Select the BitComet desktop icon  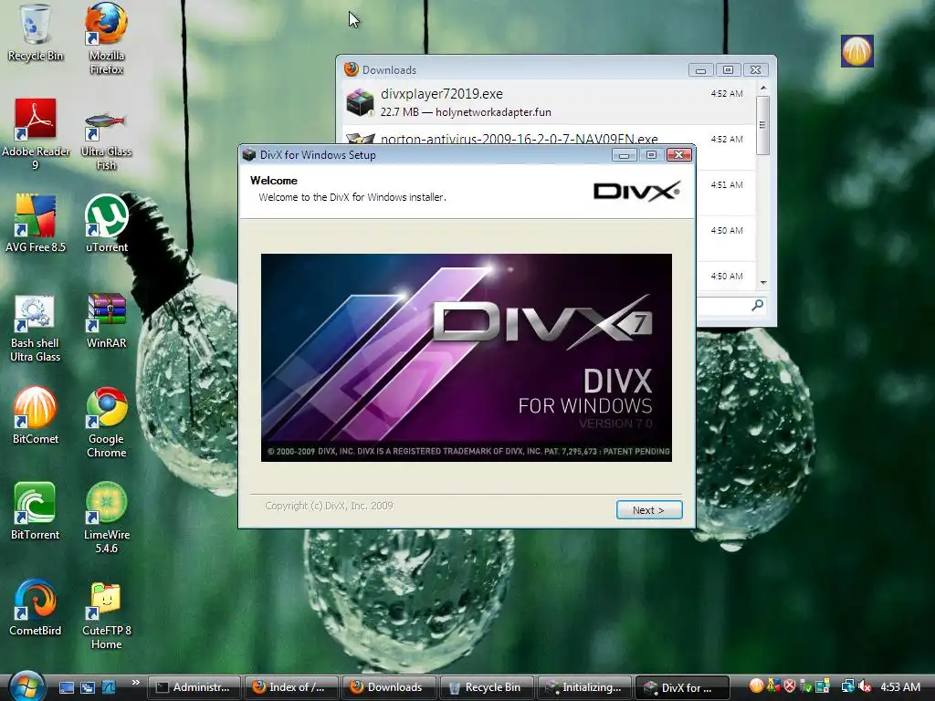pos(36,415)
